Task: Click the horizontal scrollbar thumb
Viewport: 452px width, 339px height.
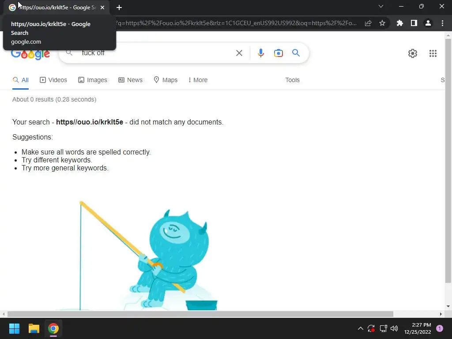Action: pyautogui.click(x=200, y=314)
